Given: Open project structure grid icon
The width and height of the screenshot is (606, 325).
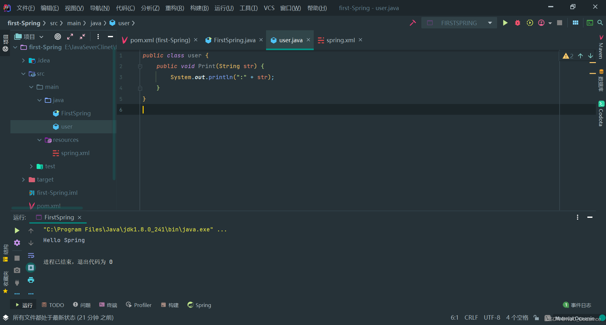Looking at the screenshot, I should pyautogui.click(x=575, y=23).
